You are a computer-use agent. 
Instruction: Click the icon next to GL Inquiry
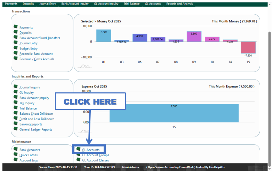pyautogui.click(x=15, y=92)
